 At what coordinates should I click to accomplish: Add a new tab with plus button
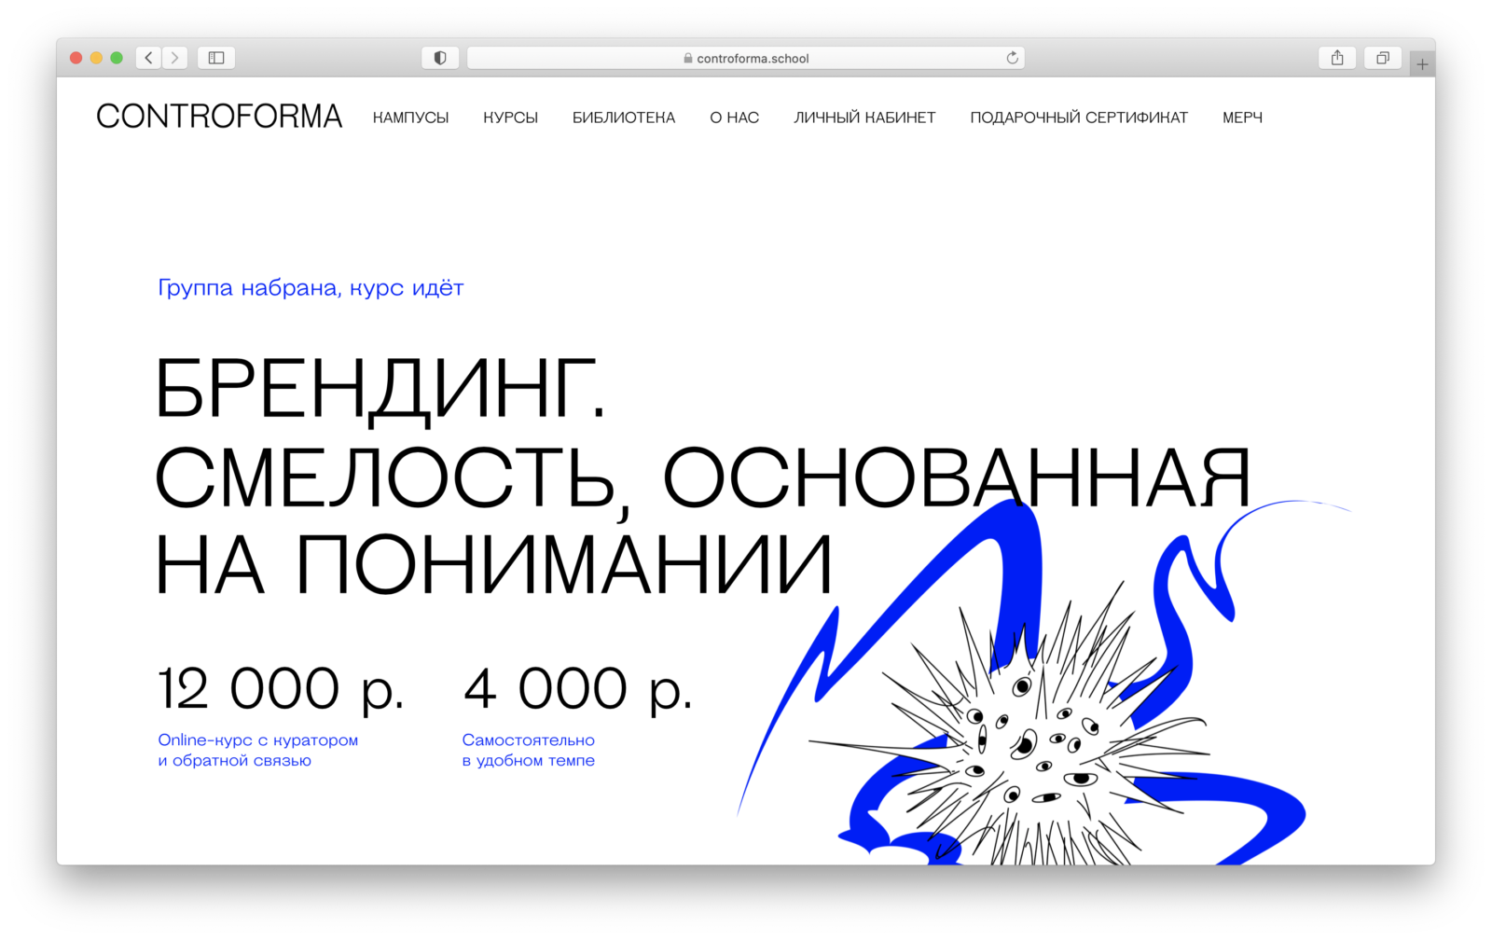click(1422, 64)
